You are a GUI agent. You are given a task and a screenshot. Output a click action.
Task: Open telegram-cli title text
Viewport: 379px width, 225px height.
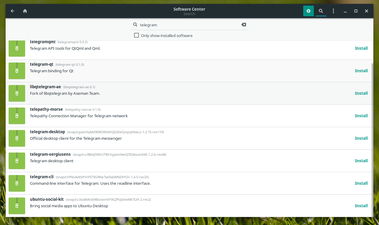[42, 177]
